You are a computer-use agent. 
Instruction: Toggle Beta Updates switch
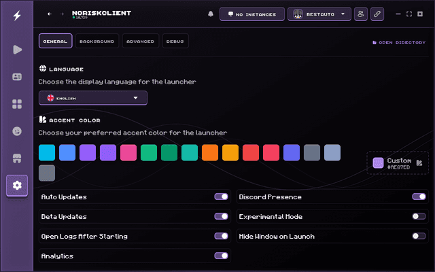[x=222, y=216]
